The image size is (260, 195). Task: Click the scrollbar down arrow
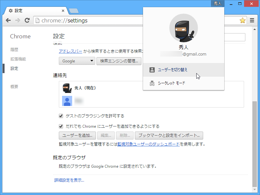254,189
